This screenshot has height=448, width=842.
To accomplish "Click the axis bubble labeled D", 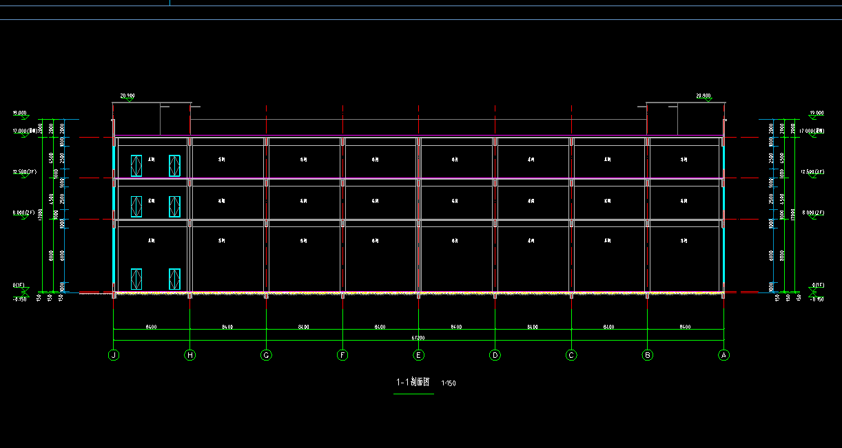I will 495,355.
